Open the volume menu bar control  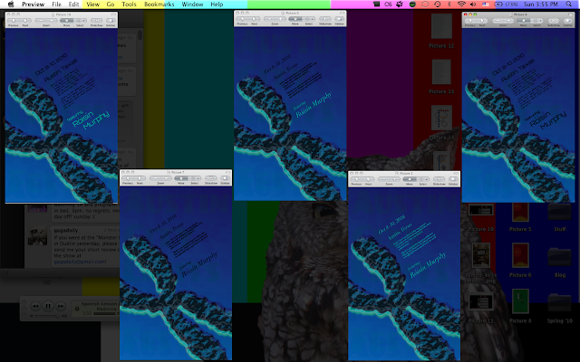[x=473, y=4]
